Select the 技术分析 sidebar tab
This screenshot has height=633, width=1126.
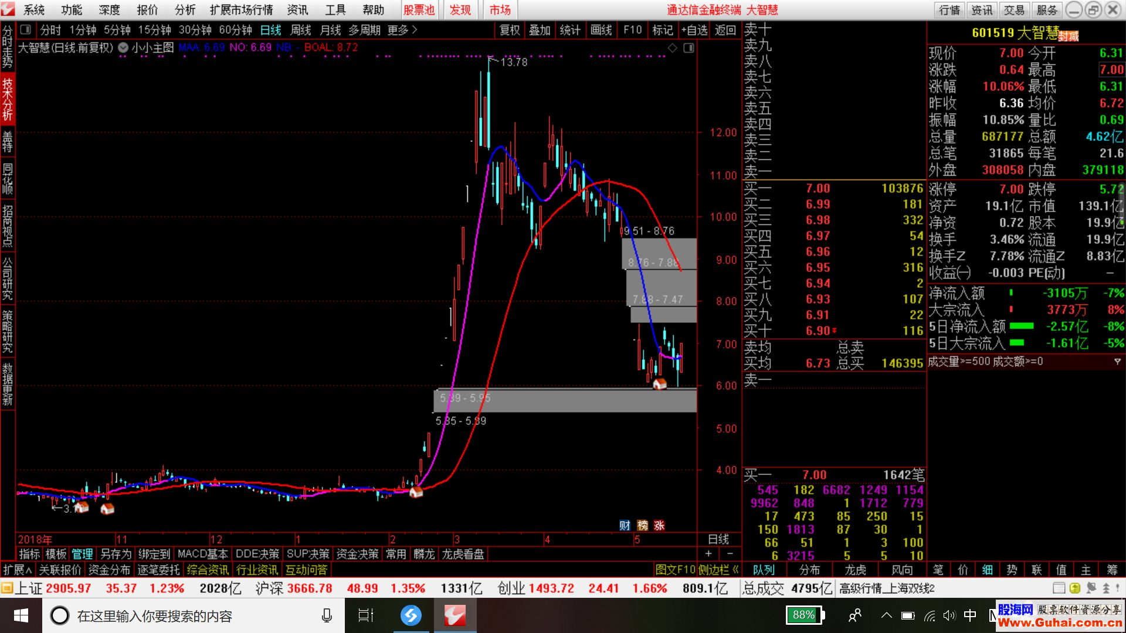[x=7, y=100]
